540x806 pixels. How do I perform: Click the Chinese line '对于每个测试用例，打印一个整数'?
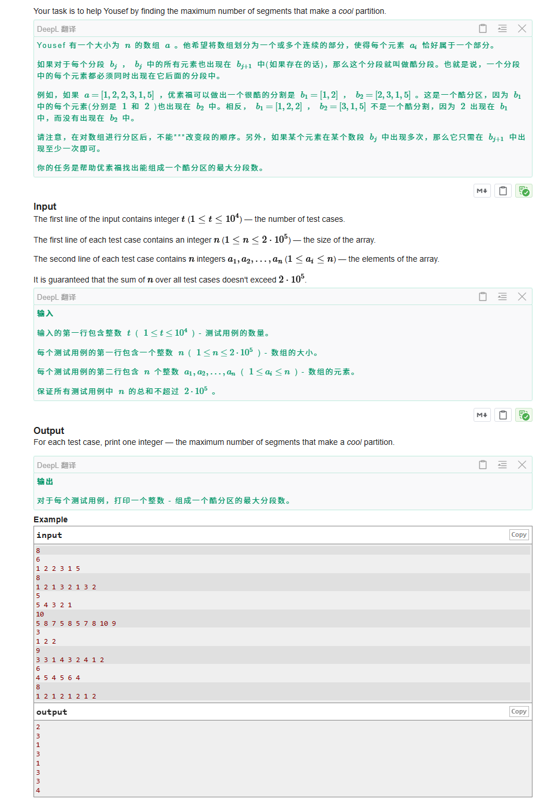(x=165, y=500)
